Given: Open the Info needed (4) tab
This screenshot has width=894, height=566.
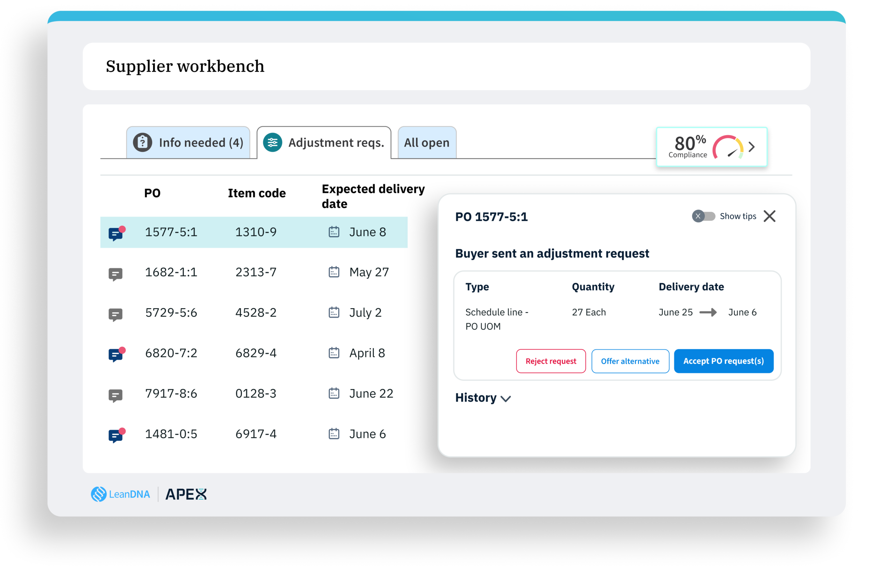Looking at the screenshot, I should point(188,142).
